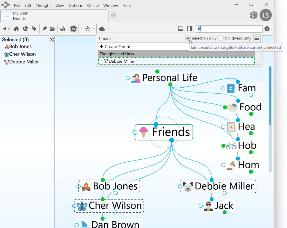Click the add new tab plus icon
Image resolution: width=287 pixels, height=228 pixels.
(x=113, y=15)
